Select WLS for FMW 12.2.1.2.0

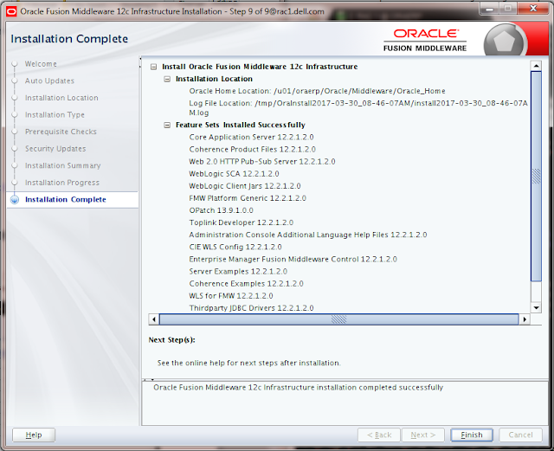[x=231, y=296]
